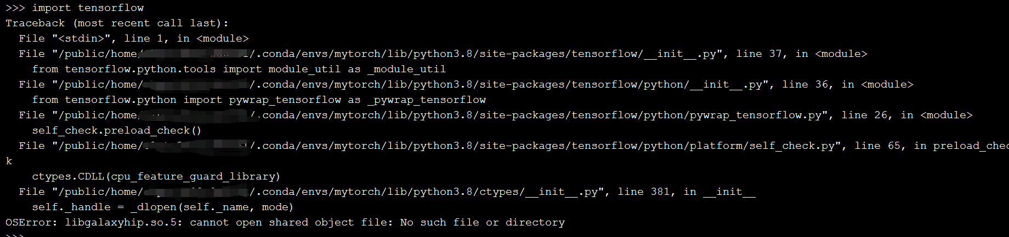The width and height of the screenshot is (1009, 237).
Task: Click the 'import tensorflow' command text
Action: (88, 8)
